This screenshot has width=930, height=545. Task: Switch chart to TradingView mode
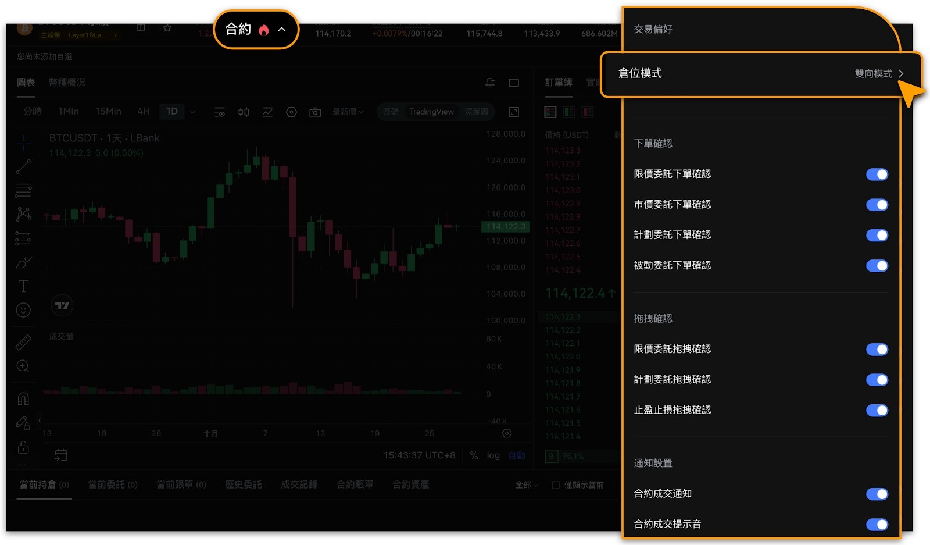[431, 112]
